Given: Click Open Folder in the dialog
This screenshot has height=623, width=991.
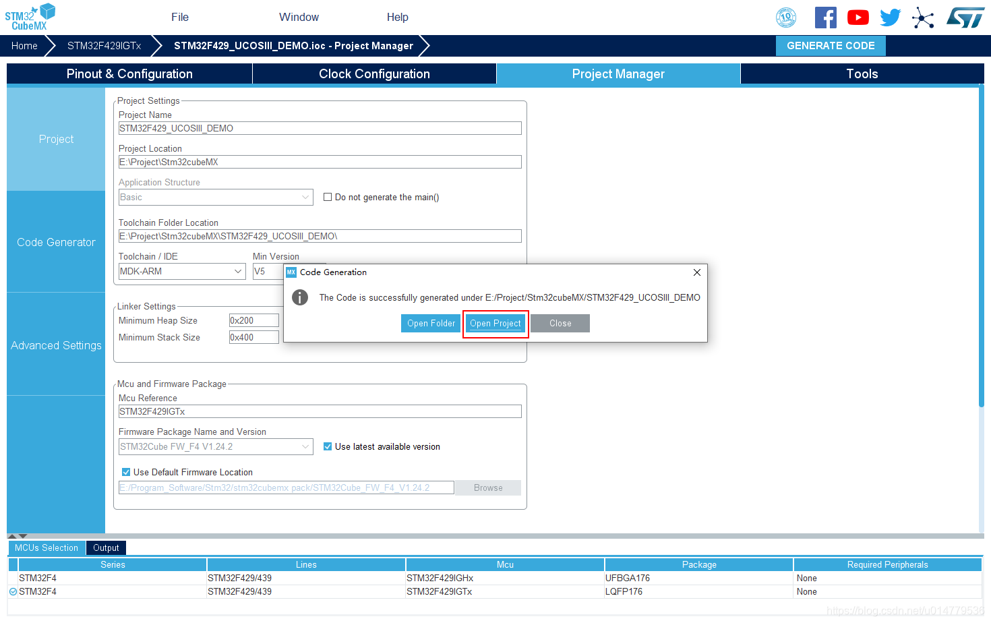Looking at the screenshot, I should pos(431,324).
